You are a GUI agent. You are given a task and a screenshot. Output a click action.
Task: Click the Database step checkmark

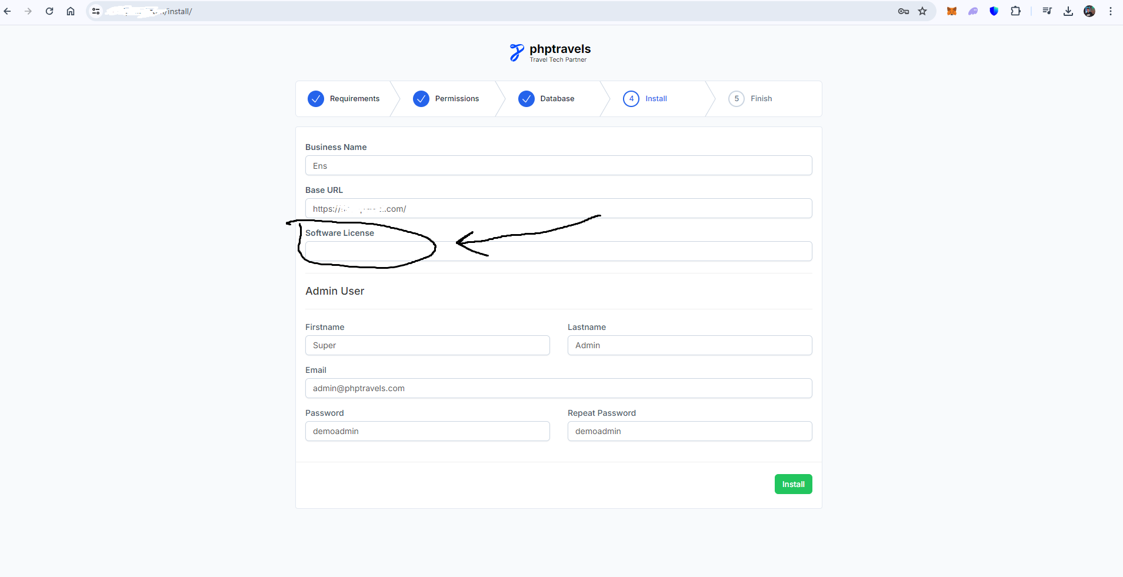(526, 99)
